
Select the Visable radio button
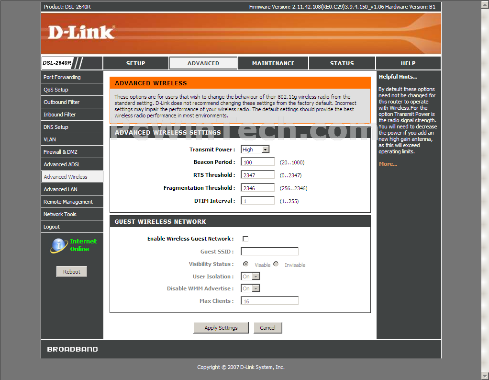pos(246,264)
